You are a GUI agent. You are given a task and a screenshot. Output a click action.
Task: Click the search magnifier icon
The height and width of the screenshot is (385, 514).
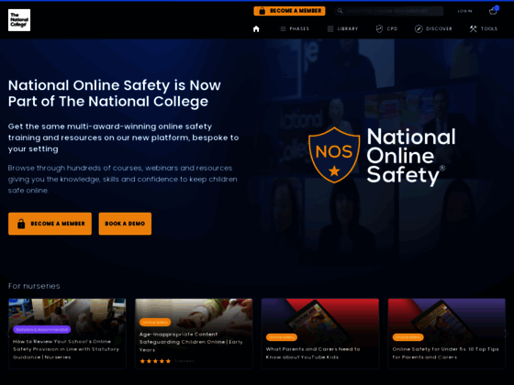[x=340, y=11]
